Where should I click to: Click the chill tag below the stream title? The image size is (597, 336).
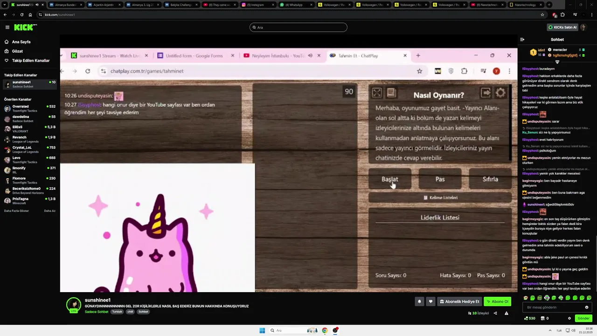[x=130, y=312]
